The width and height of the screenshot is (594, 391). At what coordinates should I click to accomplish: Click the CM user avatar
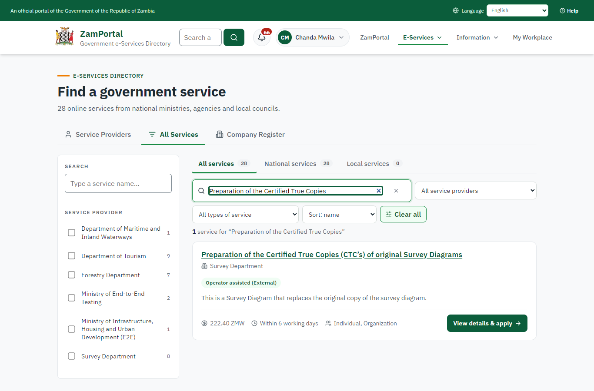tap(285, 37)
